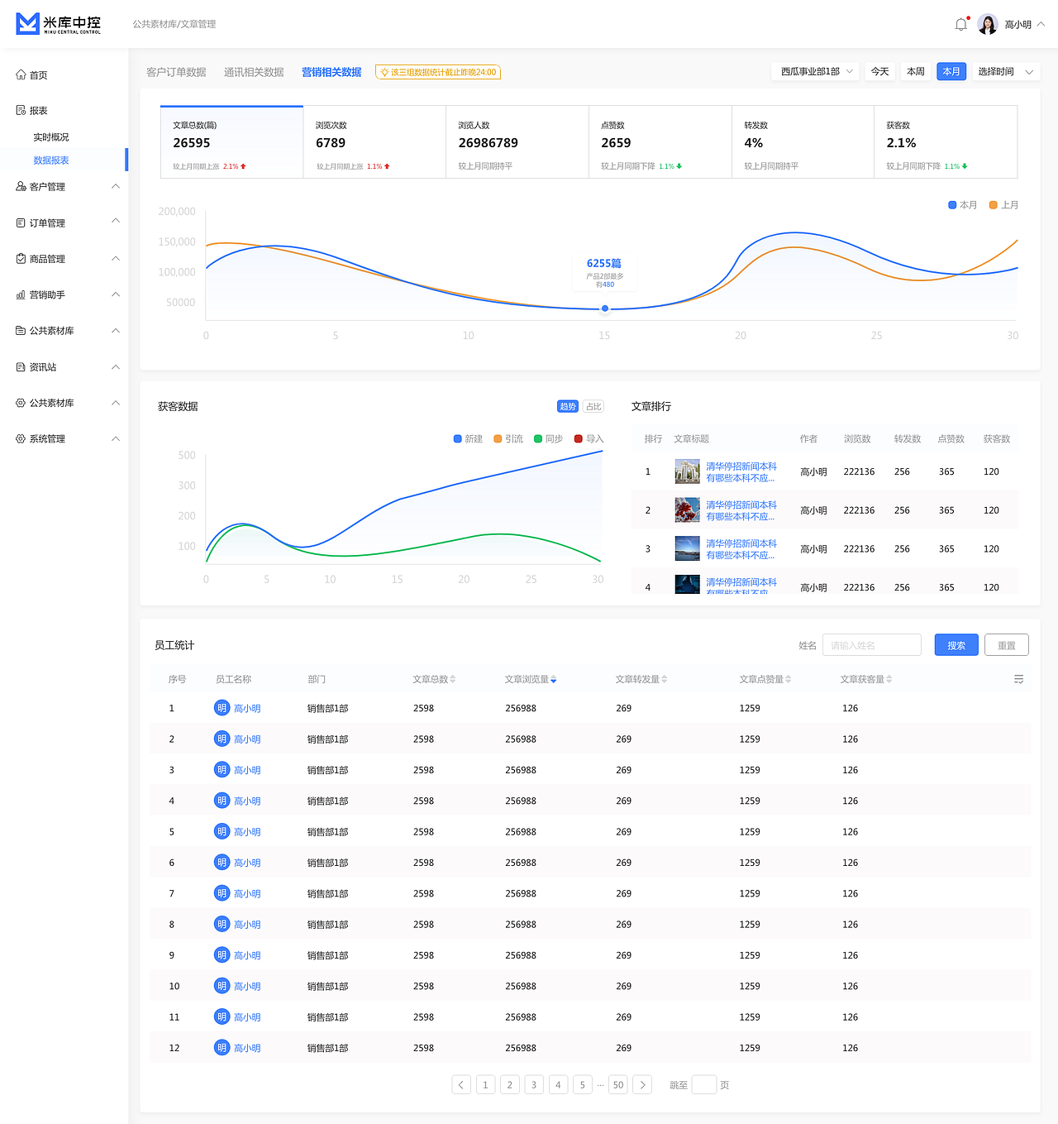The image size is (1058, 1124).
Task: Open the 西瓜事业部1部 department dropdown
Action: click(815, 72)
